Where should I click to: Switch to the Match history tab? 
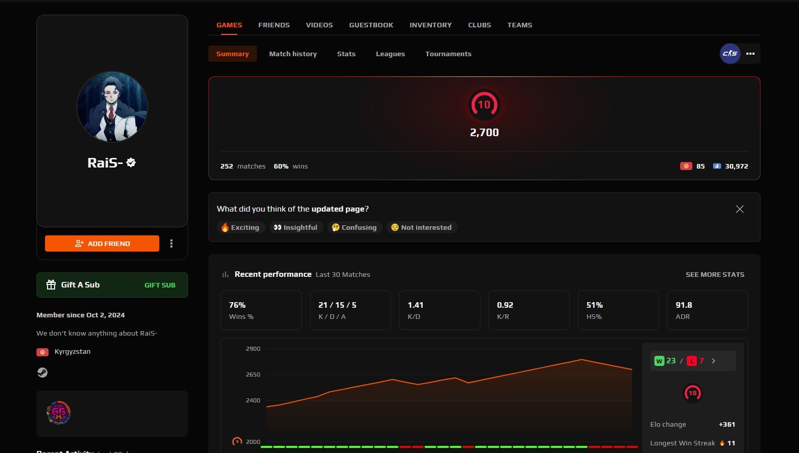[x=293, y=54]
